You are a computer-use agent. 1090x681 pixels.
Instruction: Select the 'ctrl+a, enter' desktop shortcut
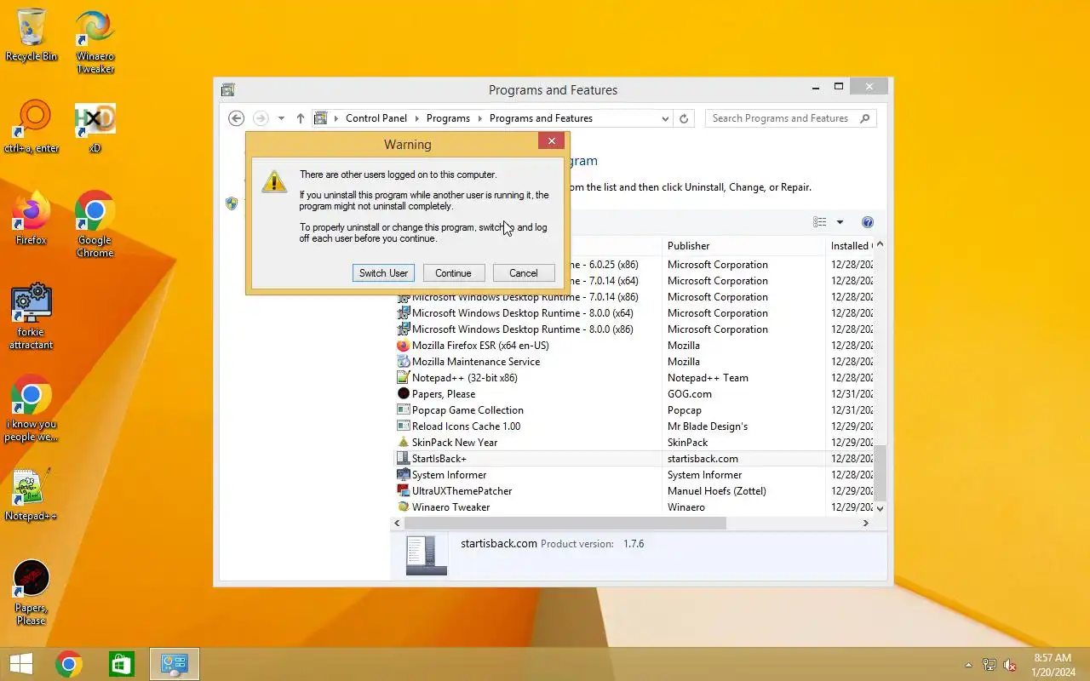pyautogui.click(x=32, y=127)
